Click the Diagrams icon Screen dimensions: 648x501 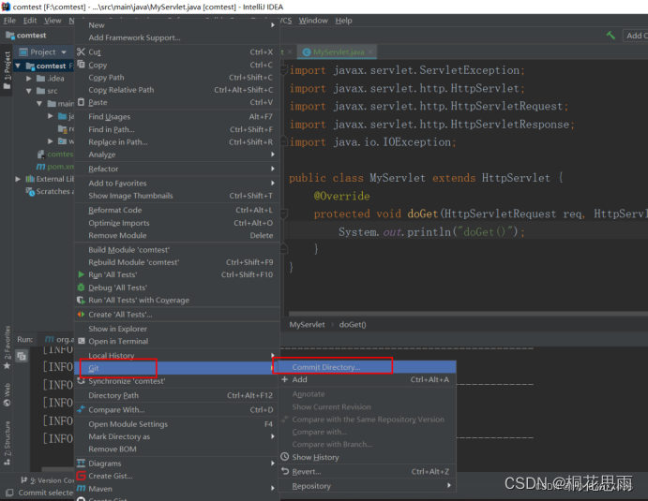pyautogui.click(x=81, y=463)
